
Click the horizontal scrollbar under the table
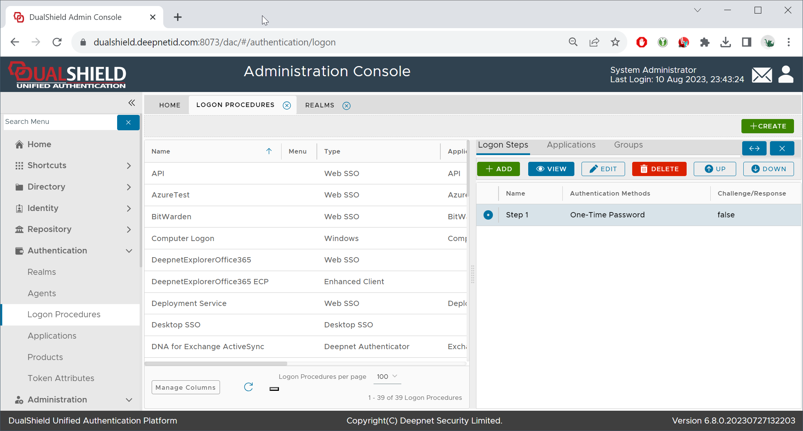(x=216, y=363)
